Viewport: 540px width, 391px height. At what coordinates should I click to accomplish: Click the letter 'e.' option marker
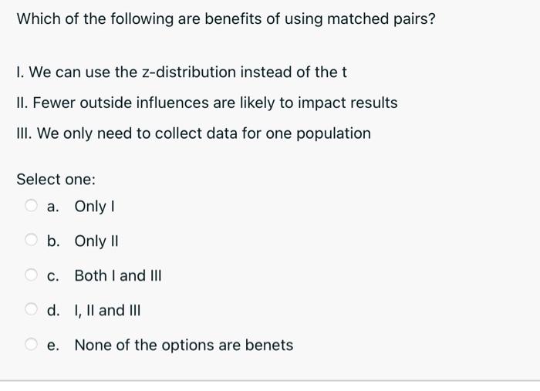[x=53, y=345]
